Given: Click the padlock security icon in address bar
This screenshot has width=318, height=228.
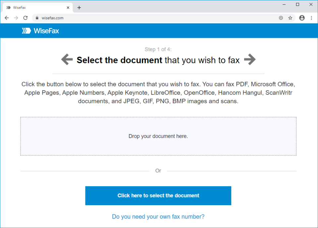Looking at the screenshot, I should [x=37, y=18].
